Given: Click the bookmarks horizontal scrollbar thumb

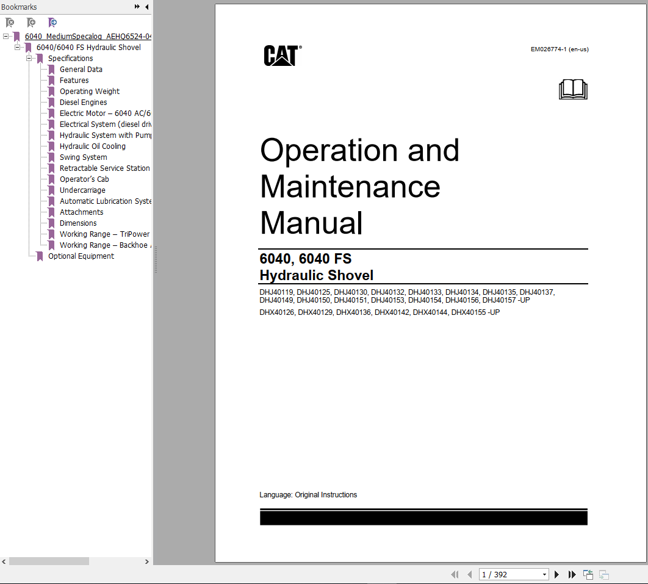Looking at the screenshot, I should pos(49,561).
